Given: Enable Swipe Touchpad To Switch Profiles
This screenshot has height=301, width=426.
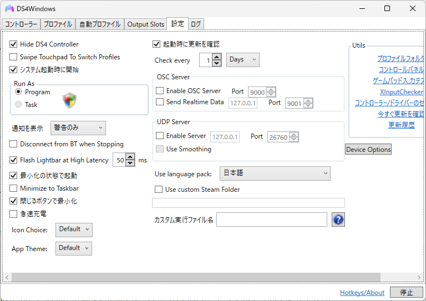Looking at the screenshot, I should [13, 57].
